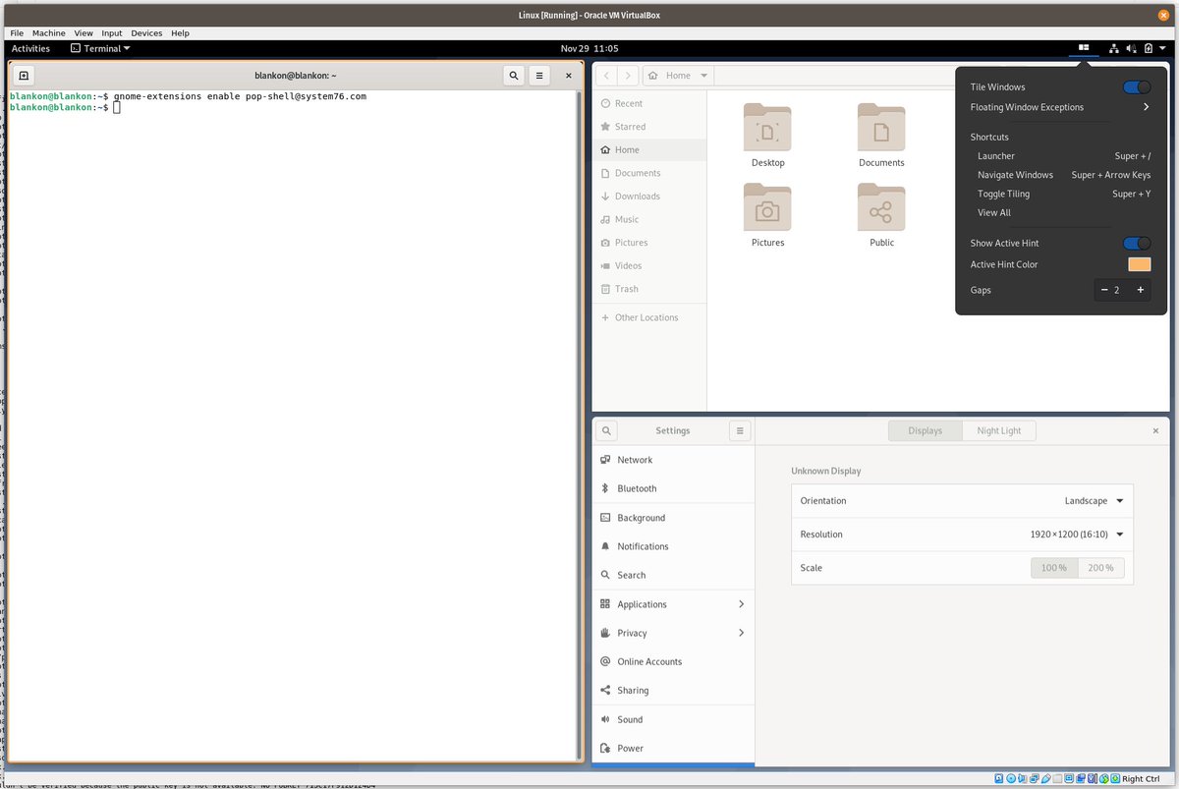This screenshot has height=789, width=1179.
Task: Toggle the Show Active Hint switch
Action: coord(1137,243)
